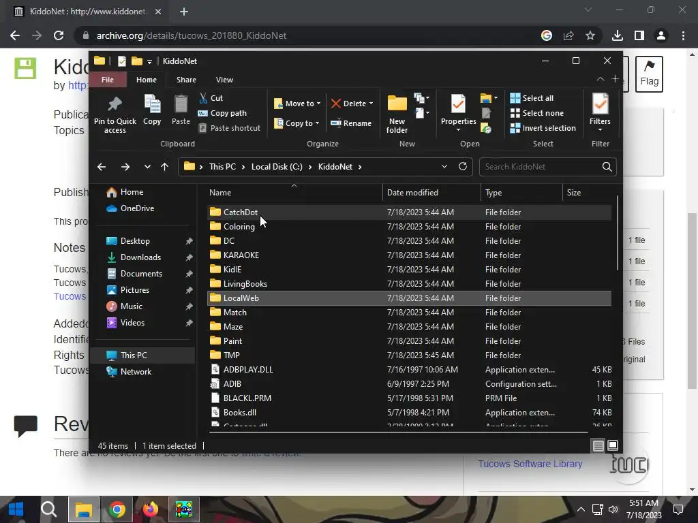Select the Books.dll file
Screen dimensions: 698x523
(x=409, y=412)
